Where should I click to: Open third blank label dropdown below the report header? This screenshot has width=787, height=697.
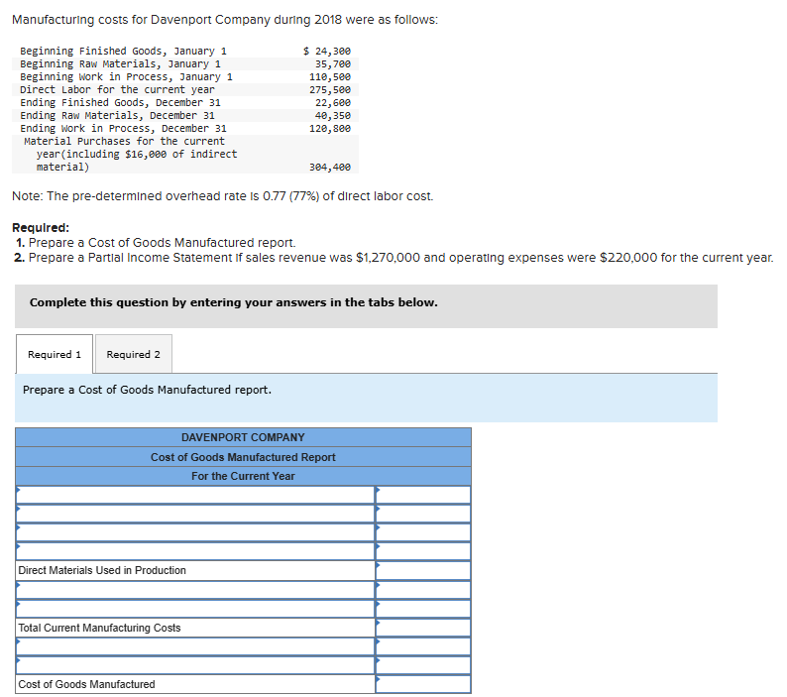pos(195,532)
